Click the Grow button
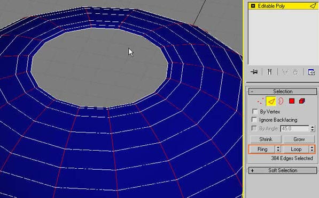Image resolution: width=319 pixels, height=198 pixels. coord(299,139)
